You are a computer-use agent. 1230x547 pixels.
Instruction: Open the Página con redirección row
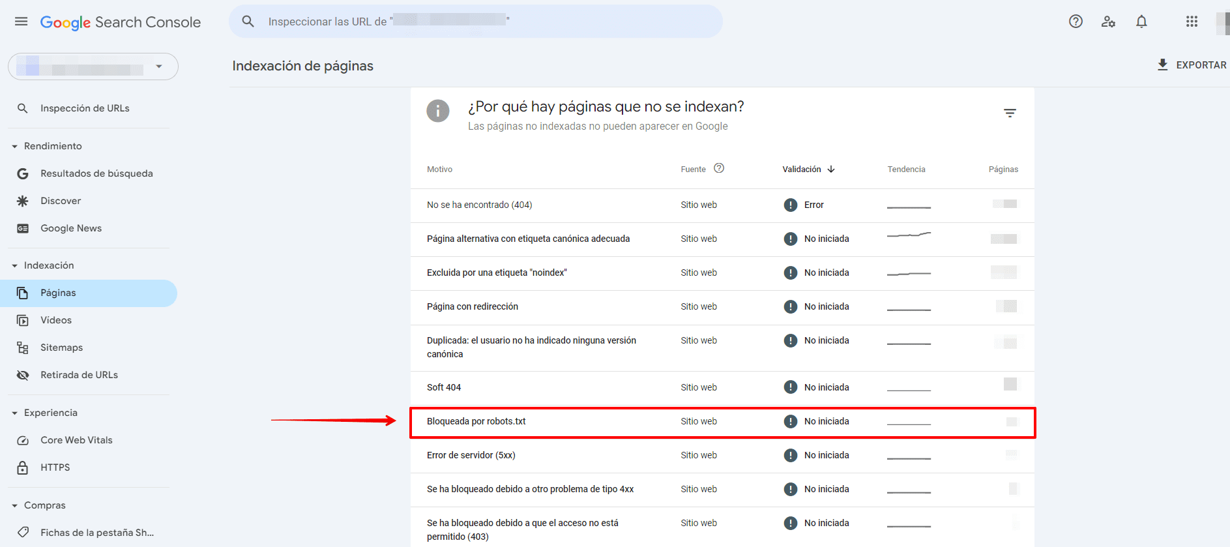722,307
